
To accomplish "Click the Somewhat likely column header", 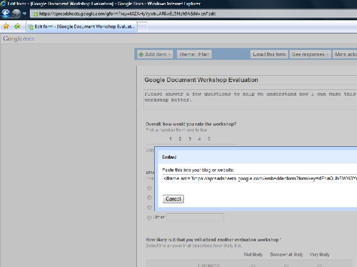I will (x=287, y=255).
